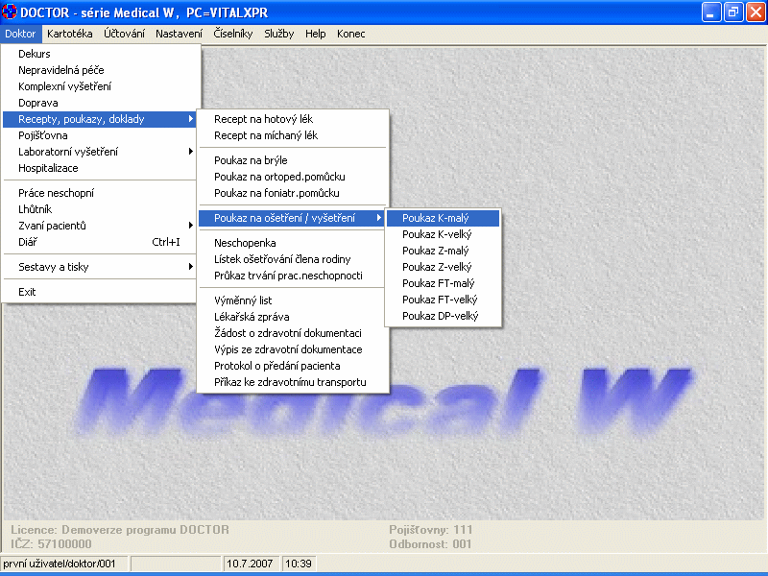Click the 'Odbornost: 001' text

[x=430, y=544]
